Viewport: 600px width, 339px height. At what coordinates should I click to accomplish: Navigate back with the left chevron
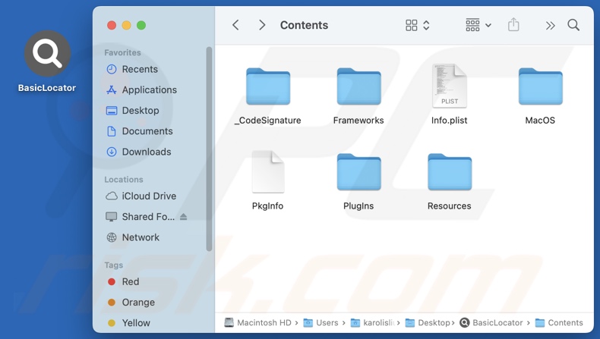pos(236,25)
